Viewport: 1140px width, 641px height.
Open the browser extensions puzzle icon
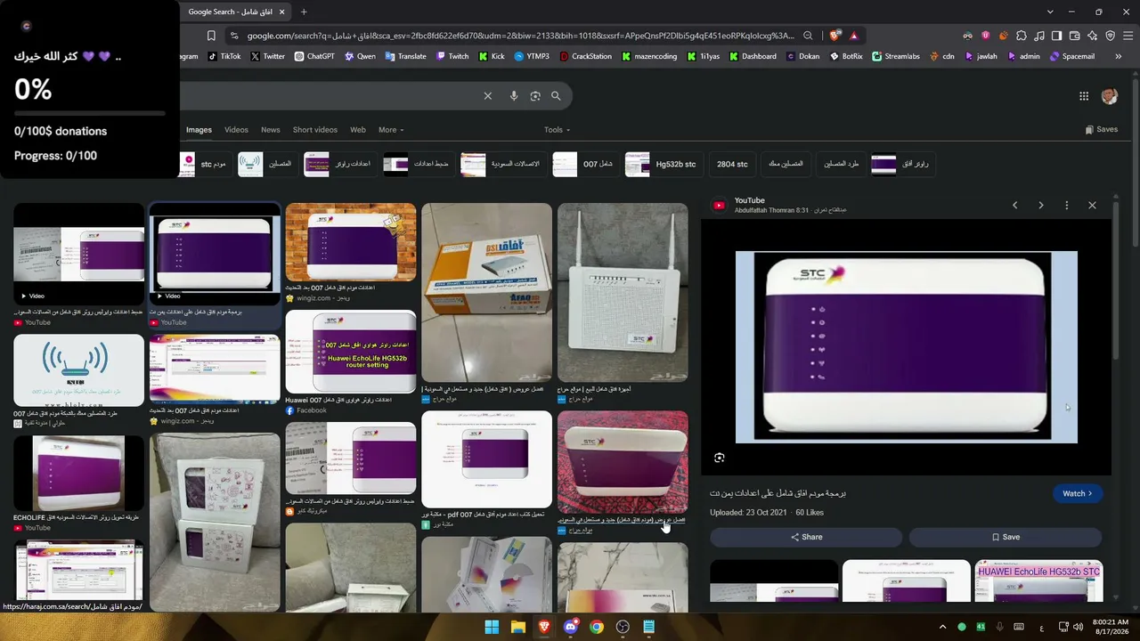point(1022,36)
